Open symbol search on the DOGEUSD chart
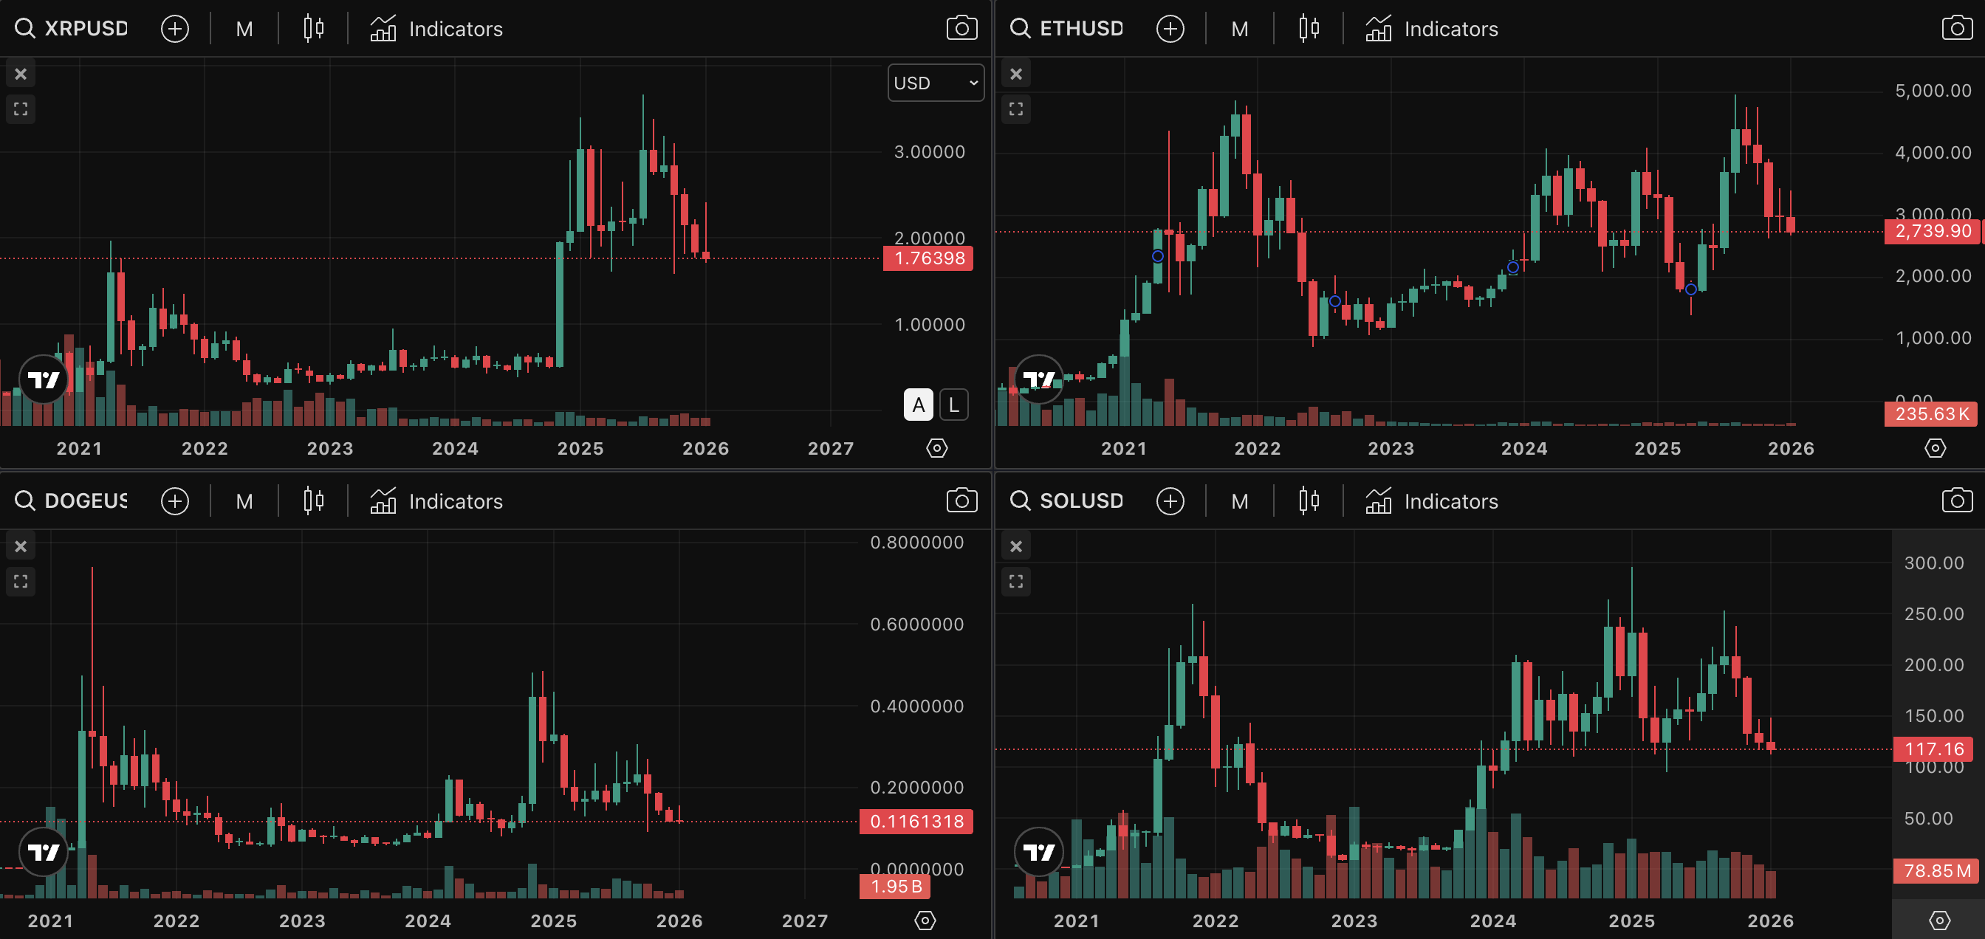Viewport: 1985px width, 939px height. pos(24,501)
